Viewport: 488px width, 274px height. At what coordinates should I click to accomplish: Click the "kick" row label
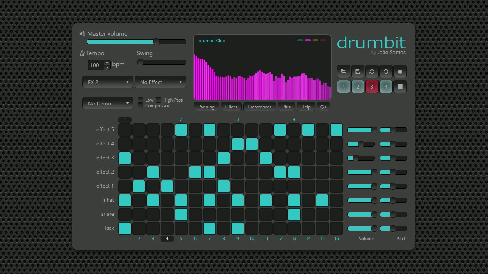(109, 228)
